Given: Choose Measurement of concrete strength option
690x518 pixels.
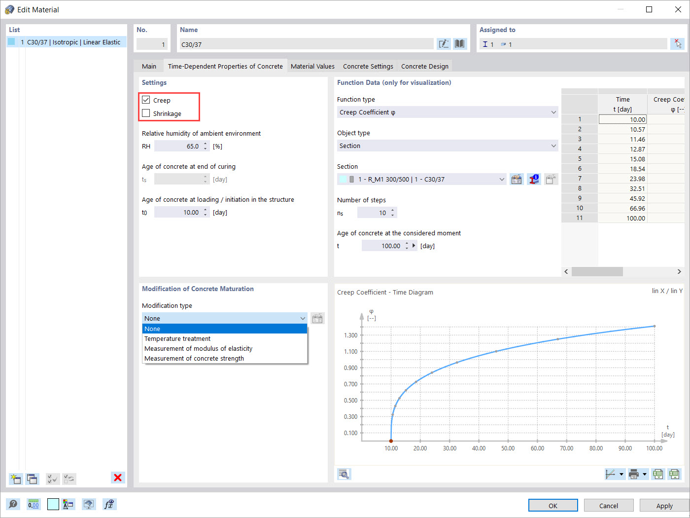Looking at the screenshot, I should (225, 358).
